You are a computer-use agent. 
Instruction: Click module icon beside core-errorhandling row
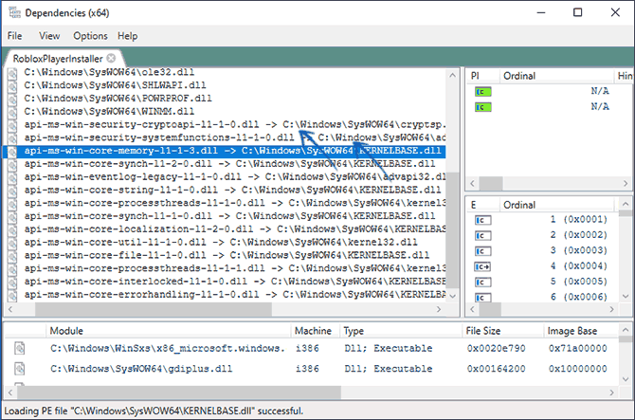tap(12, 295)
